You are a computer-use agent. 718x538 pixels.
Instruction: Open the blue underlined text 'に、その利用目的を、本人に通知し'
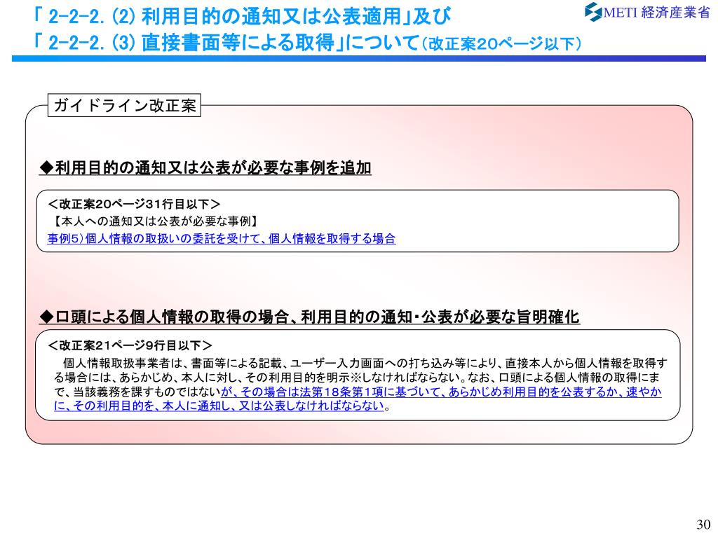219,406
